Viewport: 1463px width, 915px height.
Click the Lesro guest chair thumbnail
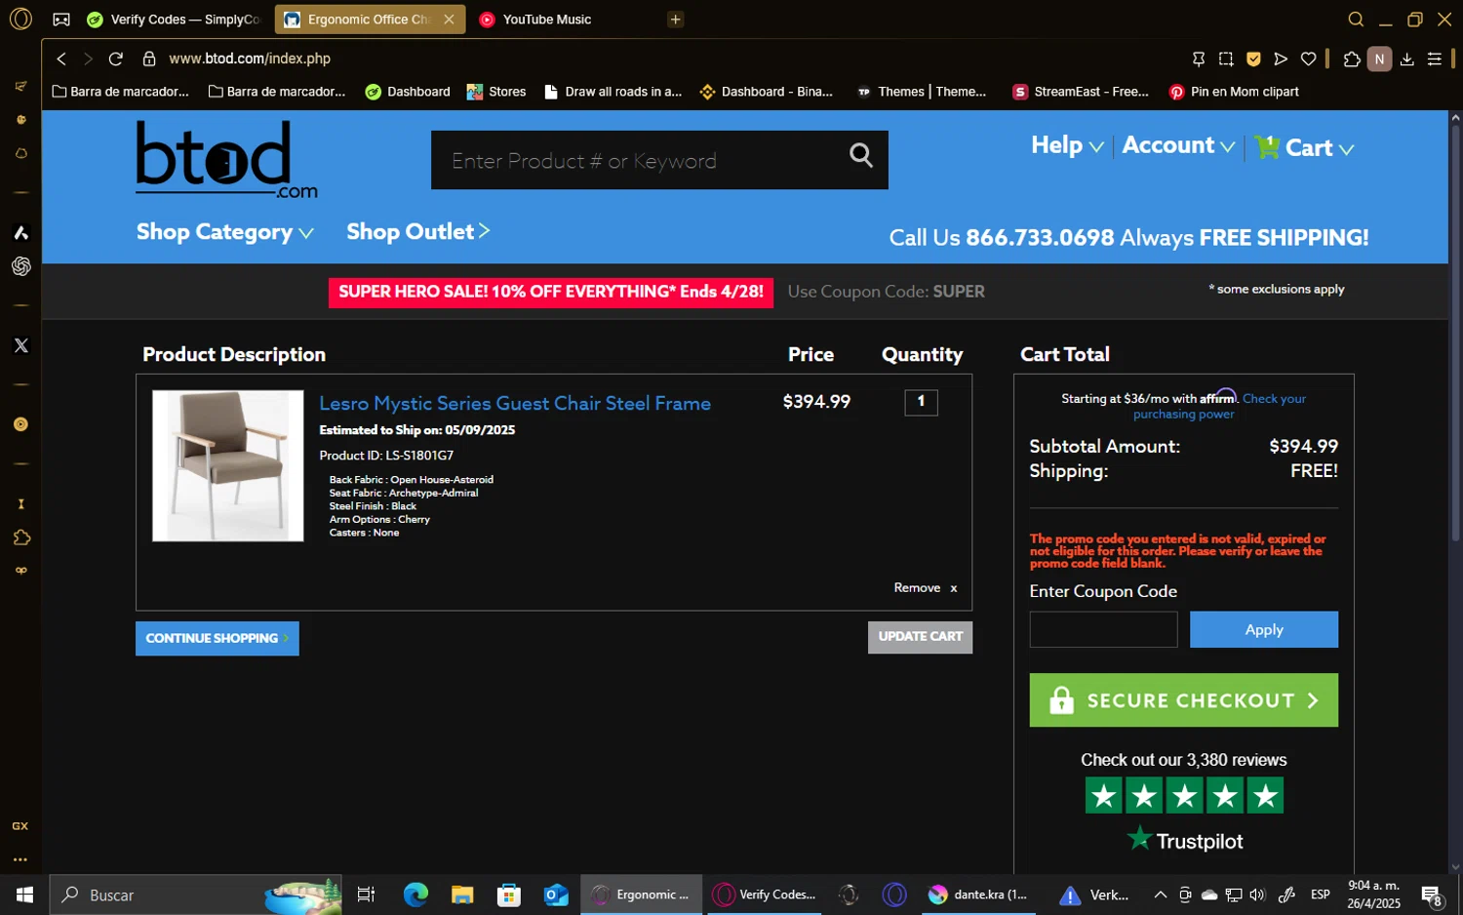coord(227,465)
